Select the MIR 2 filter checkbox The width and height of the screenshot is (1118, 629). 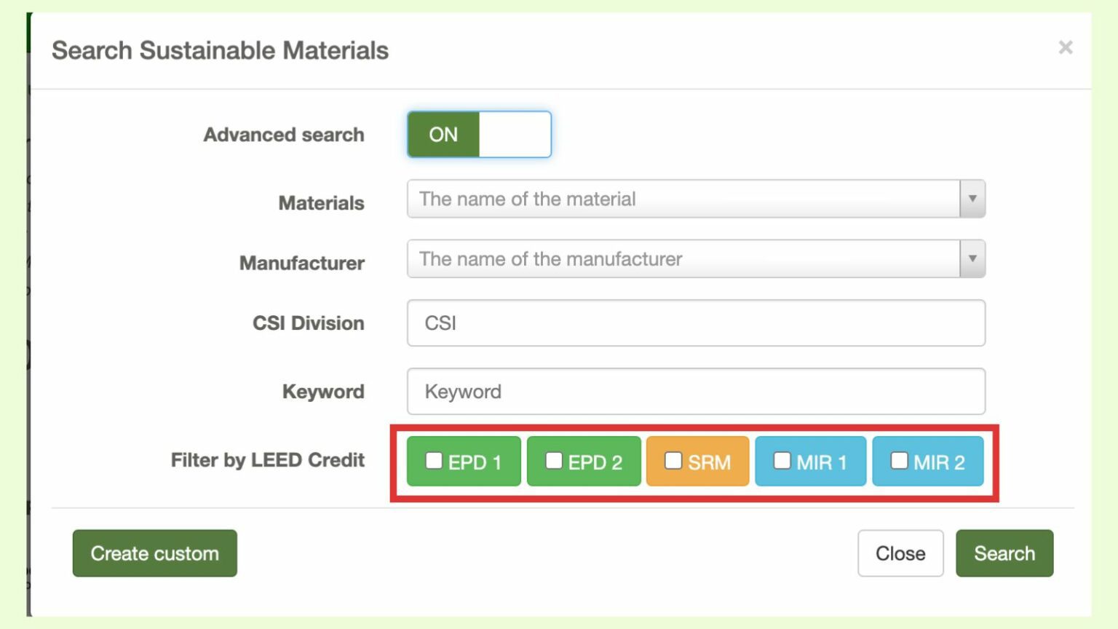900,460
